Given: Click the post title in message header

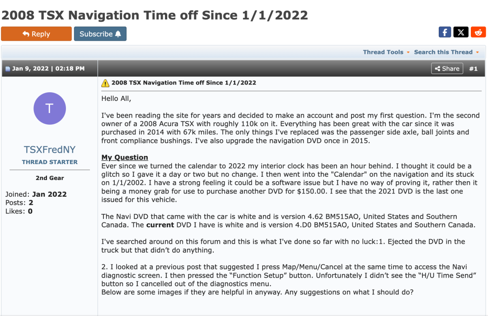Looking at the screenshot, I should (183, 83).
